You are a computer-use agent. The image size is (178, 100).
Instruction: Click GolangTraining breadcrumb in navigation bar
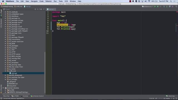pyautogui.click(x=7, y=7)
